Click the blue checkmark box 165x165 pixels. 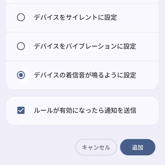21,111
